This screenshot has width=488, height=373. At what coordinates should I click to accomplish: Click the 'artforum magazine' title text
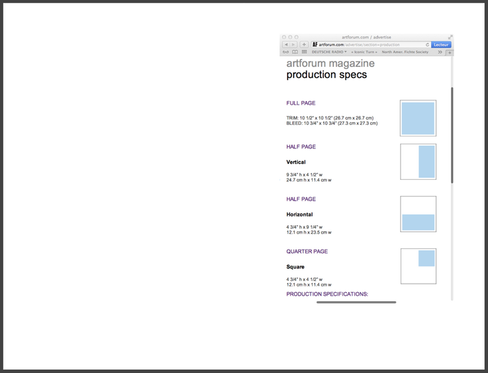click(330, 63)
